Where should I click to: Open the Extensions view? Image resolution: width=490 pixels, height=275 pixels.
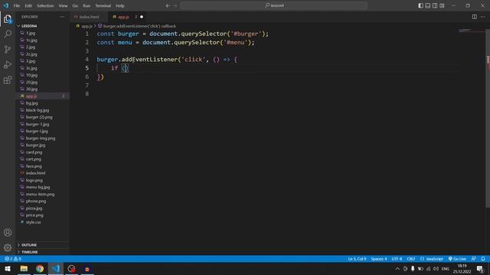pos(8,80)
